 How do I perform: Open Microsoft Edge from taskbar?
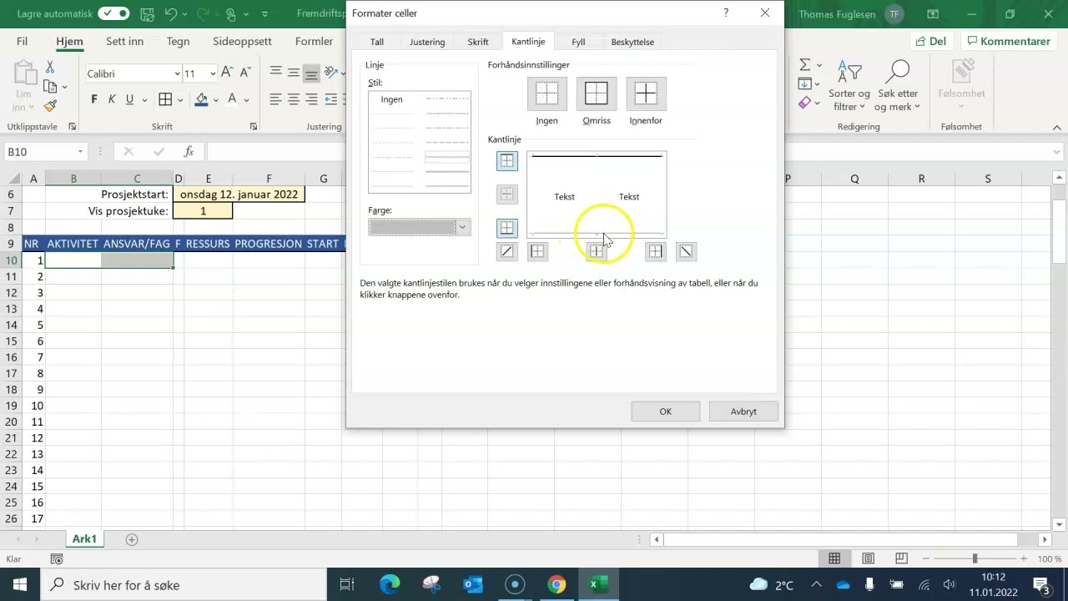[x=390, y=585]
